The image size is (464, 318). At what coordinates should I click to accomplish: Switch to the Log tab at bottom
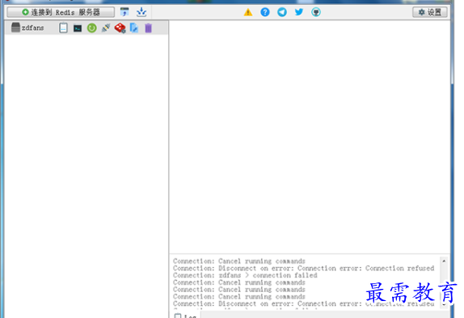click(186, 316)
